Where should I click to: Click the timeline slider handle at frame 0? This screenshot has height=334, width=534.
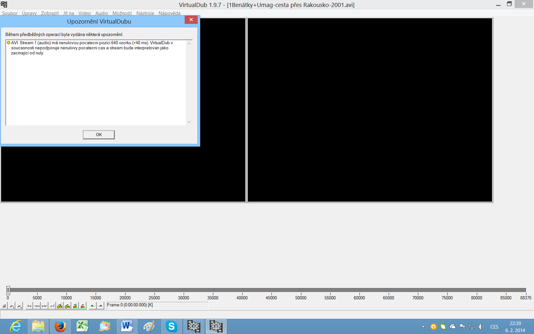(x=8, y=290)
